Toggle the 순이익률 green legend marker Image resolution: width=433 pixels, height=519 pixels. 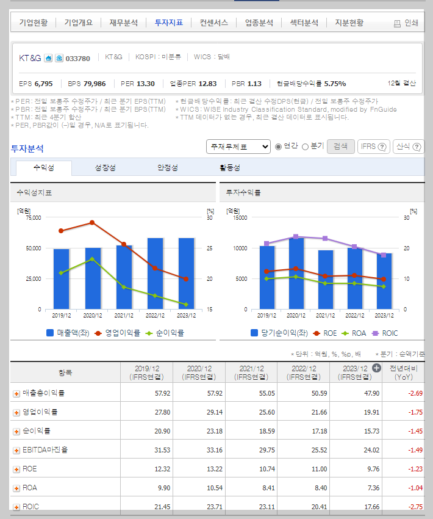(x=149, y=333)
